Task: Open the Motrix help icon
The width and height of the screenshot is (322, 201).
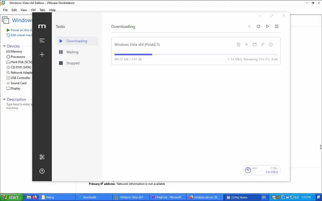Action: (42, 171)
